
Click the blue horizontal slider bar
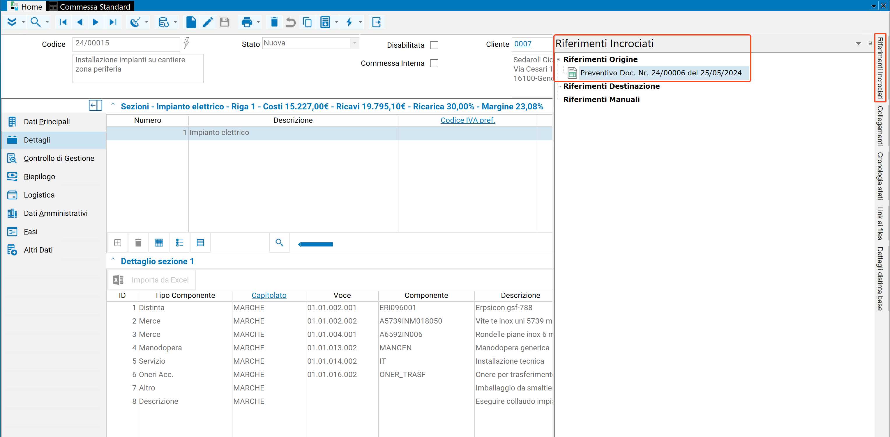click(x=315, y=244)
